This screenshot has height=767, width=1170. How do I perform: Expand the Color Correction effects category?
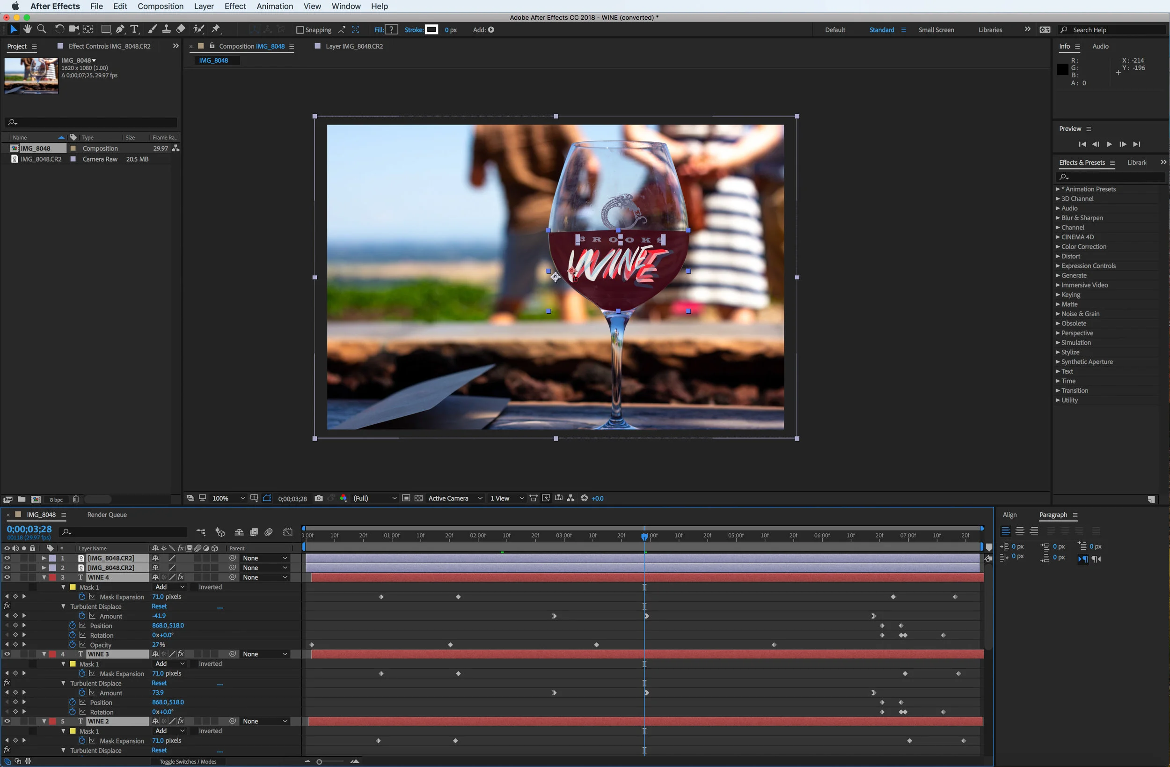click(x=1058, y=247)
